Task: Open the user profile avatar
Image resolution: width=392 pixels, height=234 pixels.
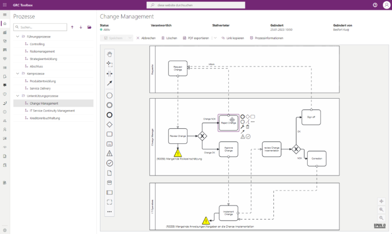Action: pos(387,5)
